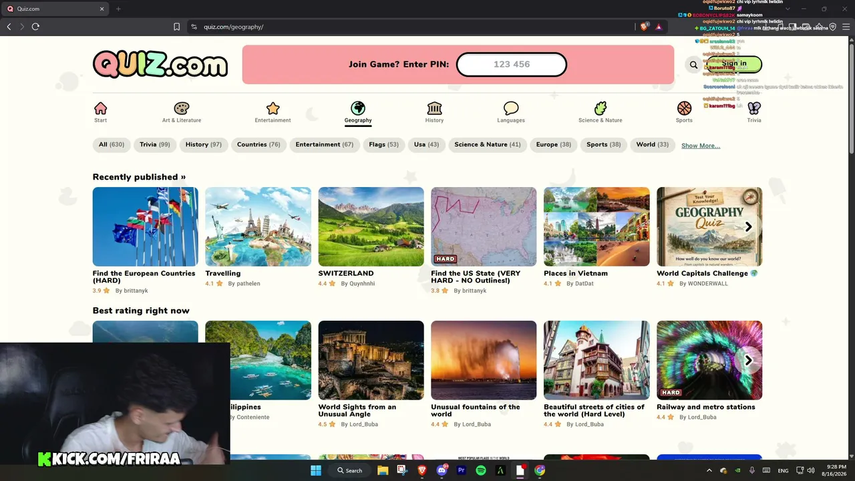Open Places in Vietnam quiz thumbnail

coord(596,226)
